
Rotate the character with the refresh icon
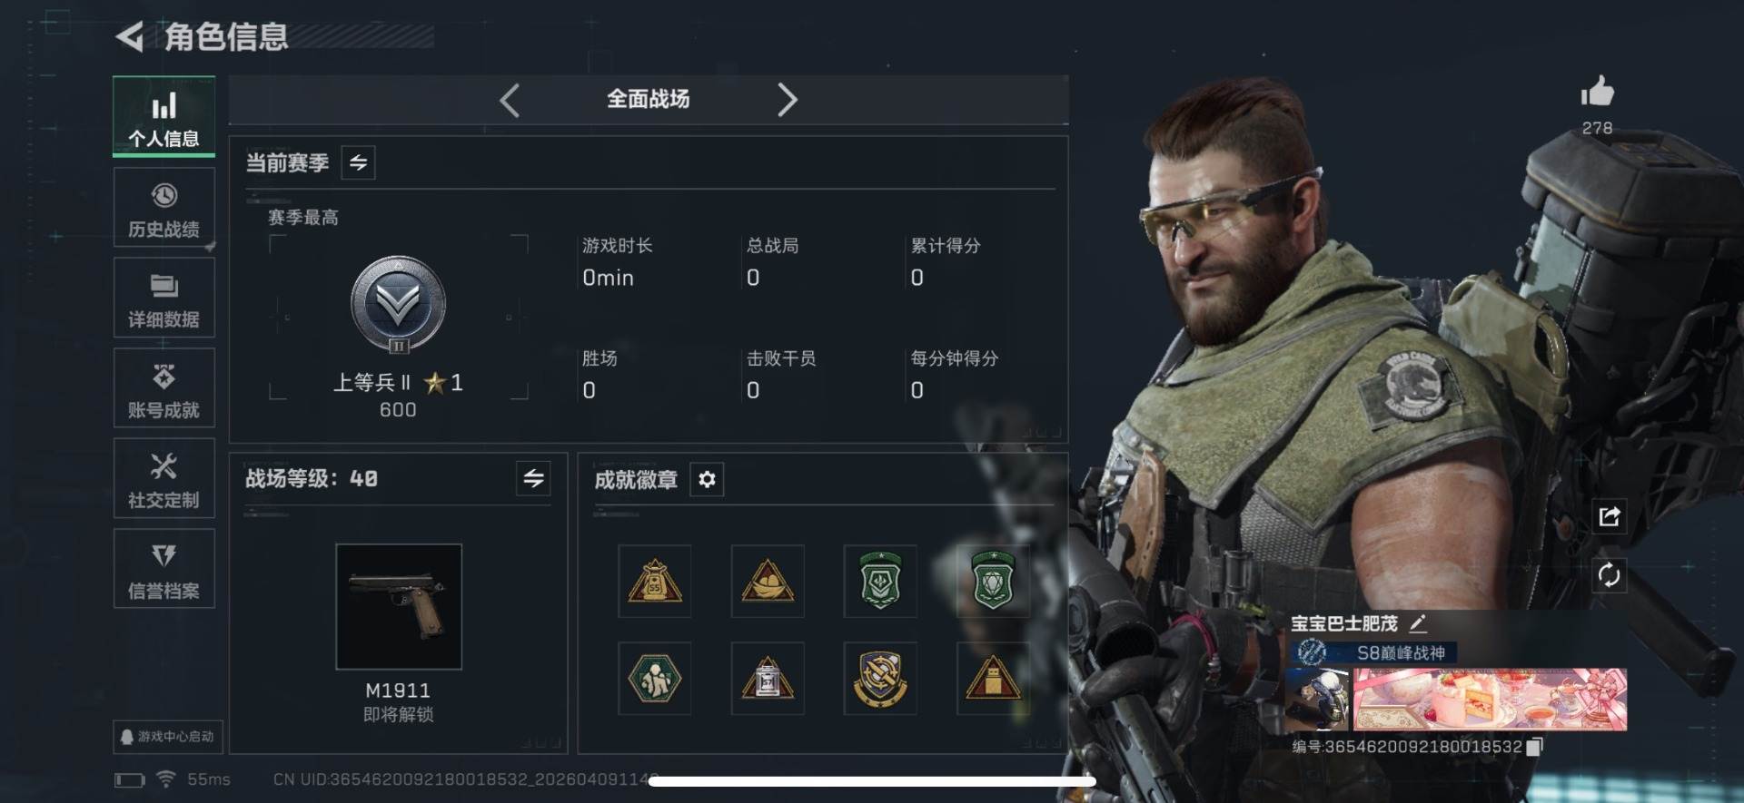[x=1609, y=575]
